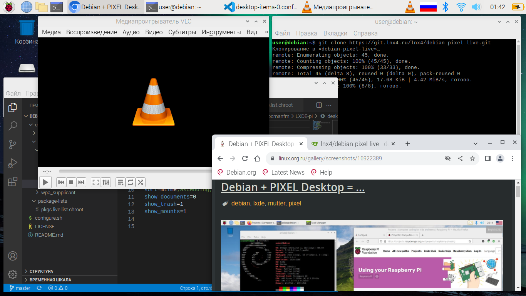The image size is (526, 296).
Task: Split the VS Code editor
Action: coord(319,105)
